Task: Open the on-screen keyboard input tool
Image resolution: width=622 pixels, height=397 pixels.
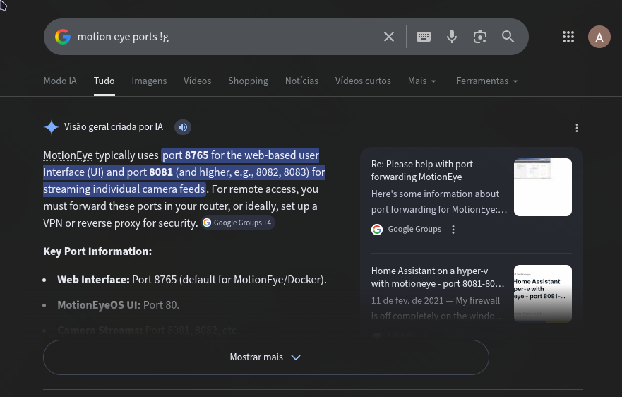Action: 424,37
